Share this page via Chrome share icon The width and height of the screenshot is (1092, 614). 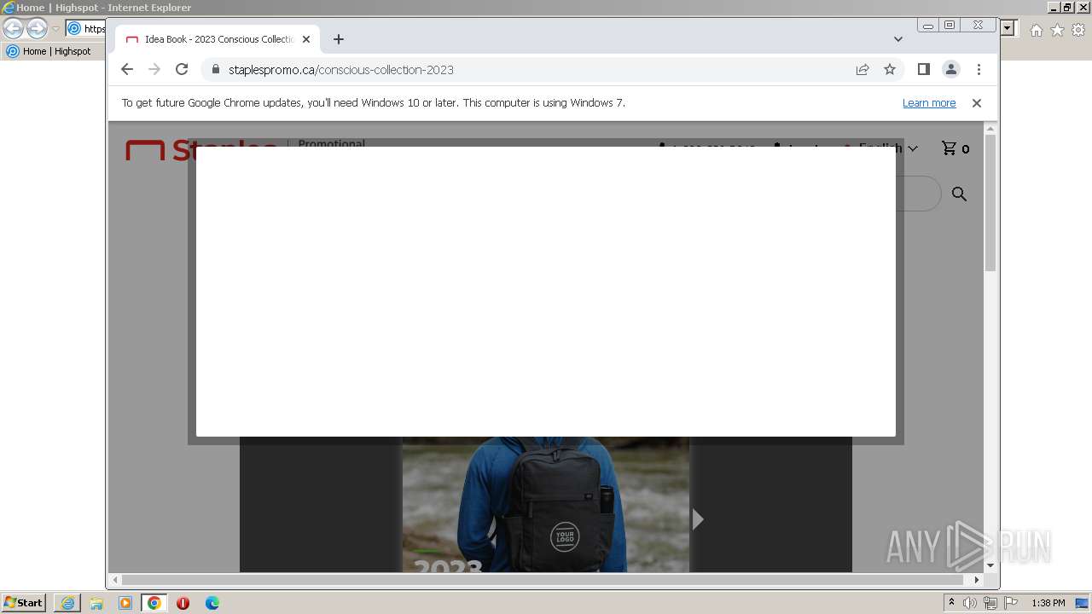coord(863,69)
